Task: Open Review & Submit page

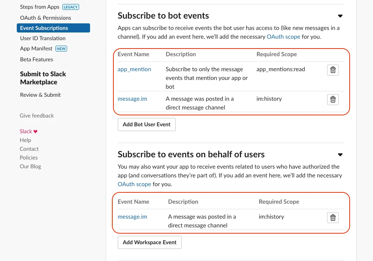Action: click(40, 95)
